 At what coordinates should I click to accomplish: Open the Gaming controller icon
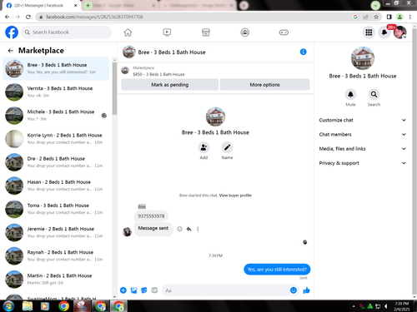click(284, 32)
